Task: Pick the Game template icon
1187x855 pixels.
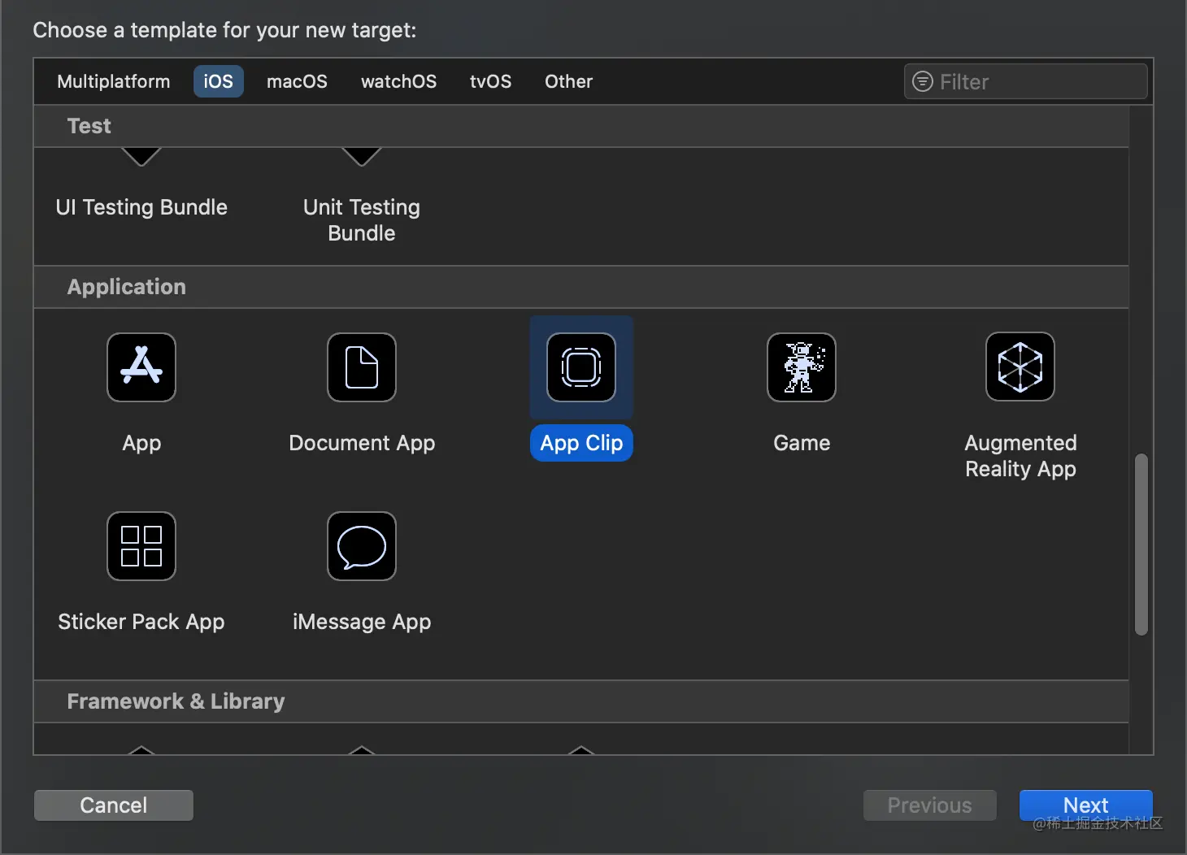Action: (802, 367)
